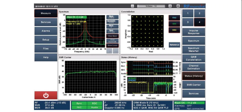Click the ΔF -21.06 Hz value

[x=115, y=105]
